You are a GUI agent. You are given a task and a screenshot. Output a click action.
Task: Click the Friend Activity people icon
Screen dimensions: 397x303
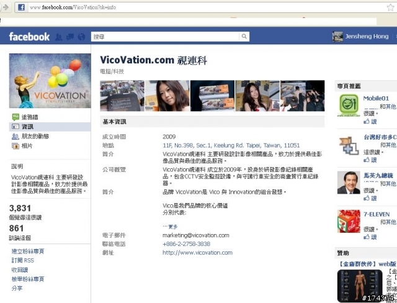16,137
